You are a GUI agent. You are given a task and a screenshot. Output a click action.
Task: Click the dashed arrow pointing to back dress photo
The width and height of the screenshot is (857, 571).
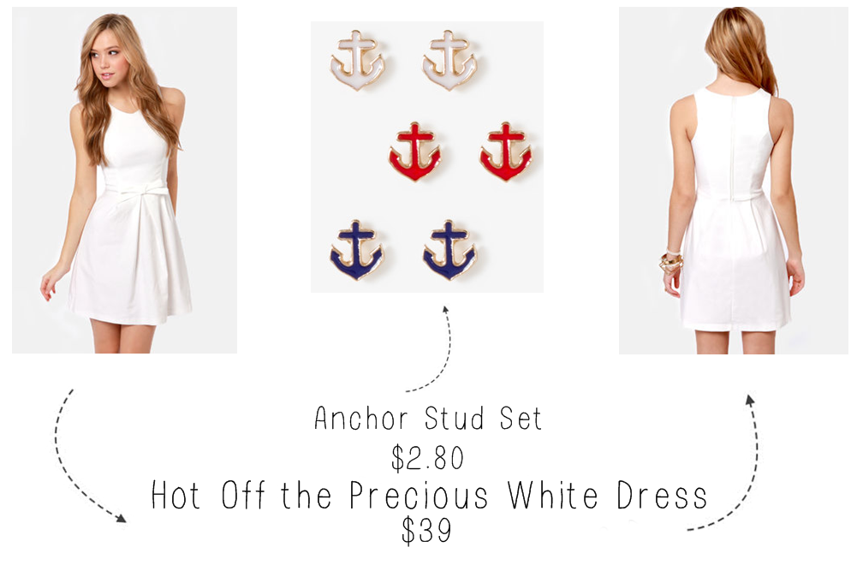pyautogui.click(x=725, y=462)
